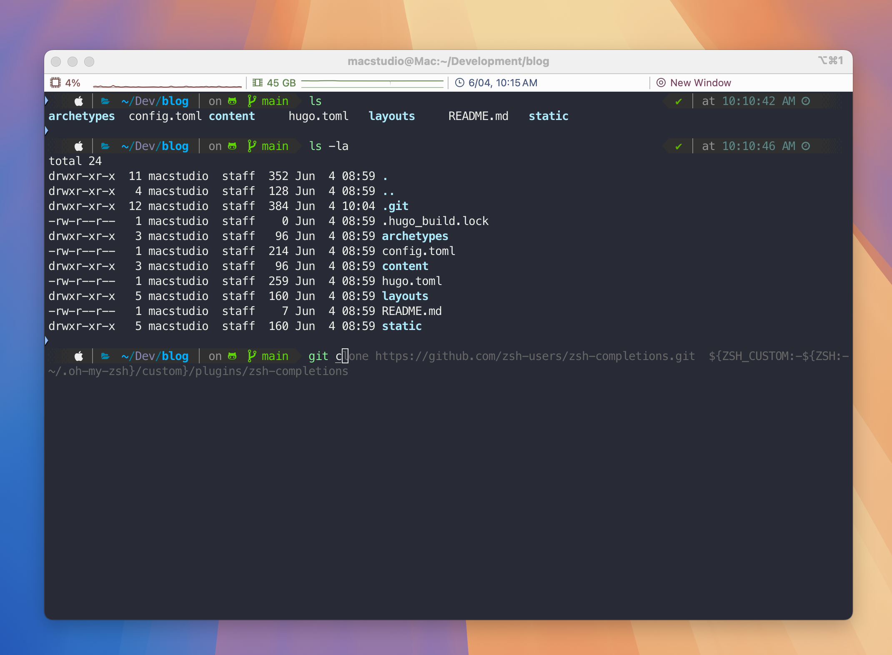Viewport: 892px width, 655px height.
Task: Click the memory 45 GB icon
Action: click(x=257, y=82)
